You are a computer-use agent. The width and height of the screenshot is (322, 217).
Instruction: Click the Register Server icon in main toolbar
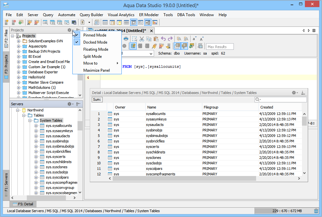click(6, 22)
